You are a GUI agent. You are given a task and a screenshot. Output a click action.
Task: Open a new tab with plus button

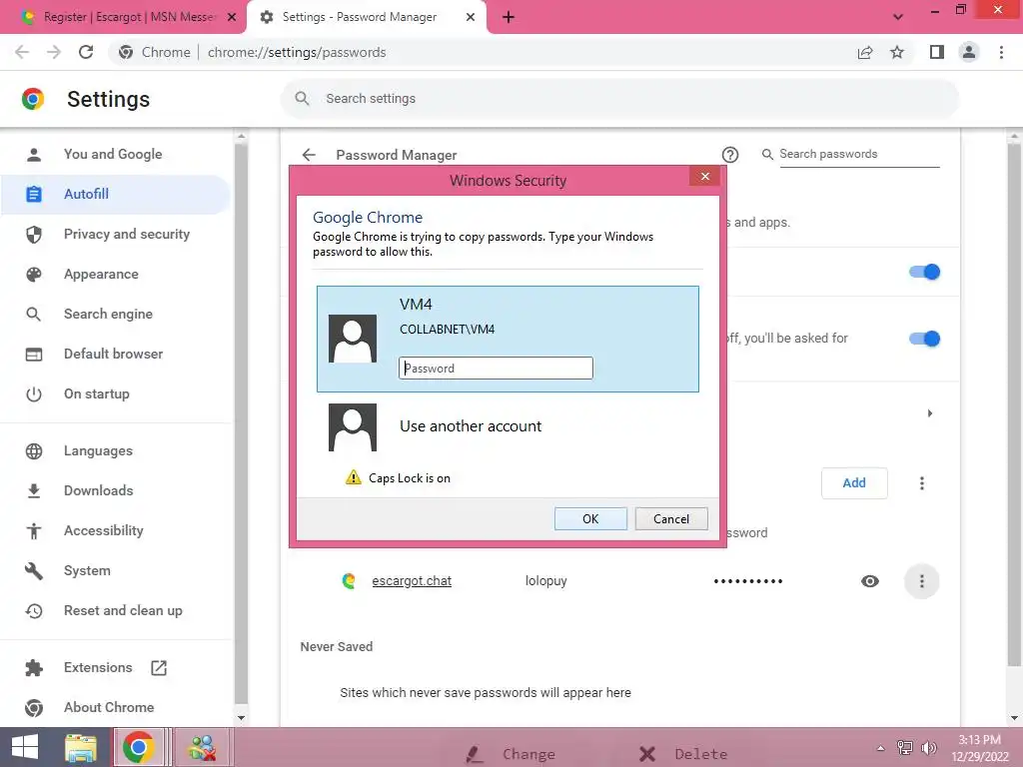pos(509,17)
